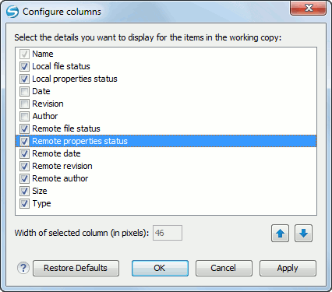Select the Remote date list item

point(166,153)
